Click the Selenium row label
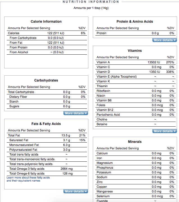179x202 pixels. click(x=103, y=196)
